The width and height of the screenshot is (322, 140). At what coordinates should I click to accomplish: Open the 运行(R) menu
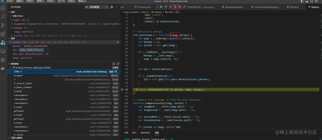61,1
